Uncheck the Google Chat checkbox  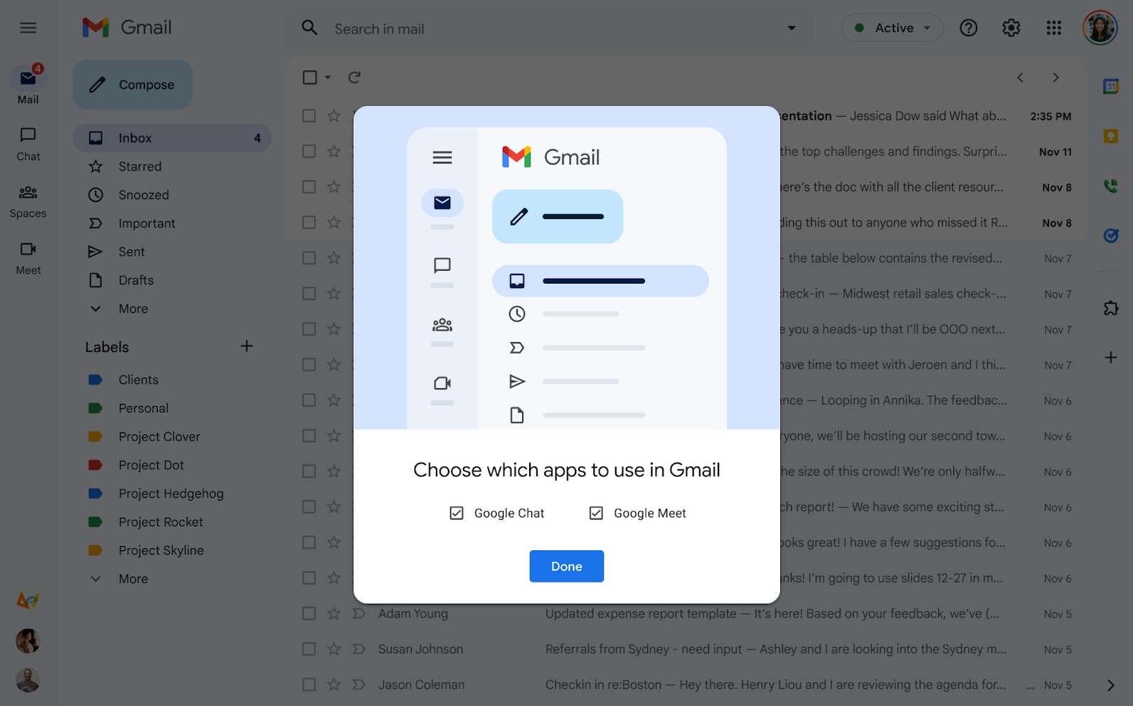pyautogui.click(x=457, y=513)
